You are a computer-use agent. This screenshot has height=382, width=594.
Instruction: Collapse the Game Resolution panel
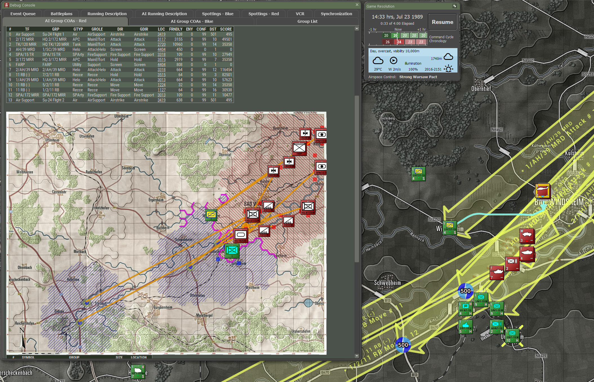coord(454,6)
